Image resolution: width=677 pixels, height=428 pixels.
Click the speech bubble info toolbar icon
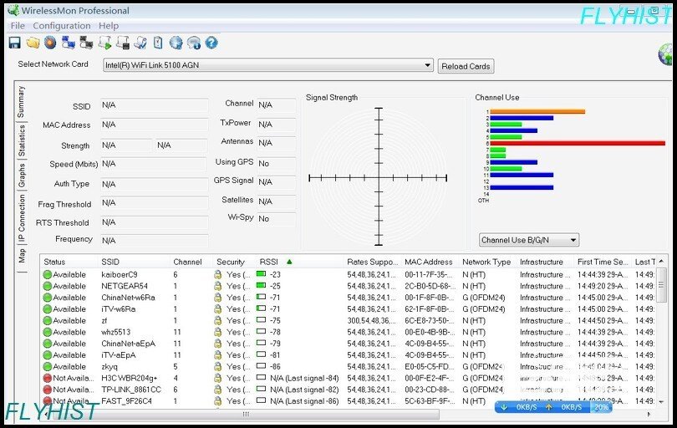click(194, 43)
